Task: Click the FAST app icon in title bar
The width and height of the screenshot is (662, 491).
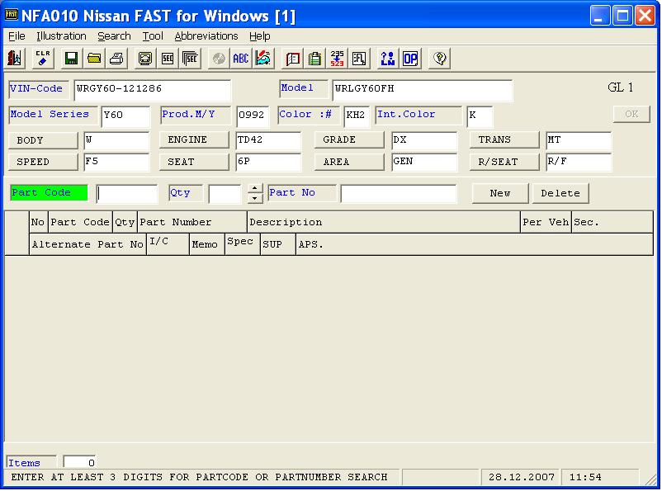Action: 12,15
